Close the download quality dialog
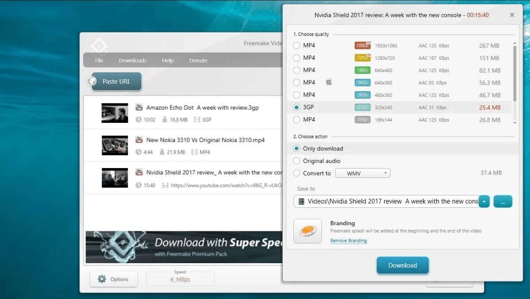The width and height of the screenshot is (530, 299). 512,15
